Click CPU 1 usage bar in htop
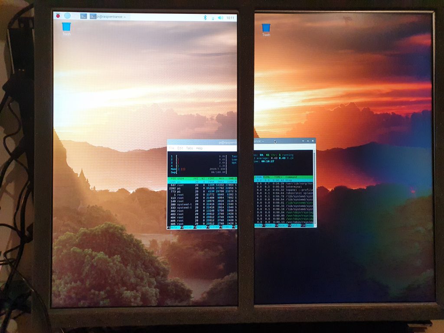The image size is (444, 333). (199, 156)
